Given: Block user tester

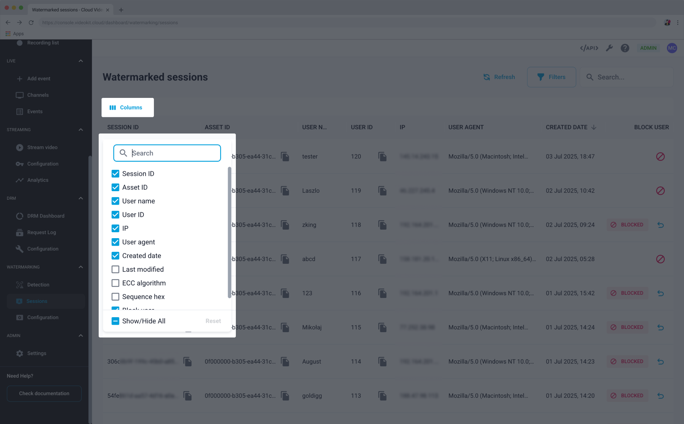Looking at the screenshot, I should [660, 157].
